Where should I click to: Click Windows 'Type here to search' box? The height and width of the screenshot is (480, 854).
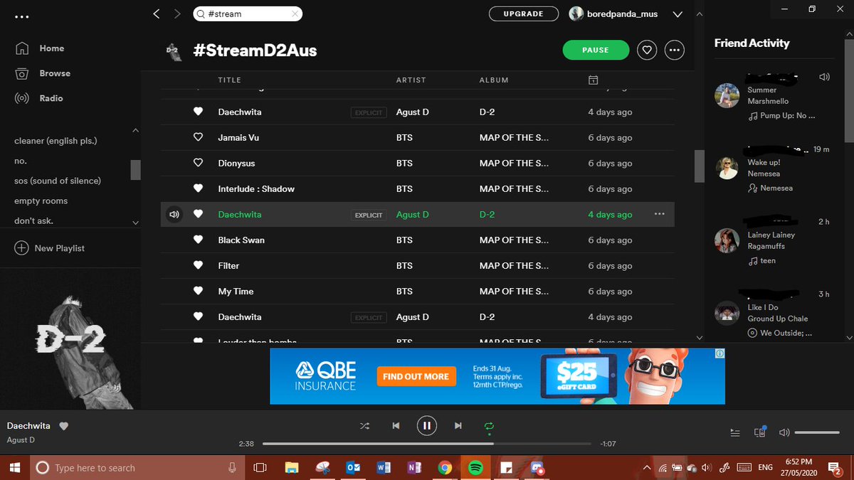coord(138,468)
